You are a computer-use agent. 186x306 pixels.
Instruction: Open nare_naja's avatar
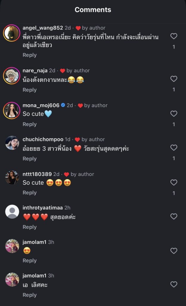(12, 76)
